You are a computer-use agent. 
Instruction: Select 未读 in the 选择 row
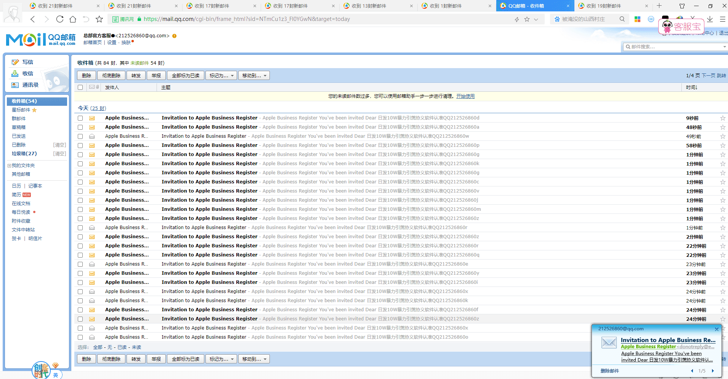[x=136, y=347]
